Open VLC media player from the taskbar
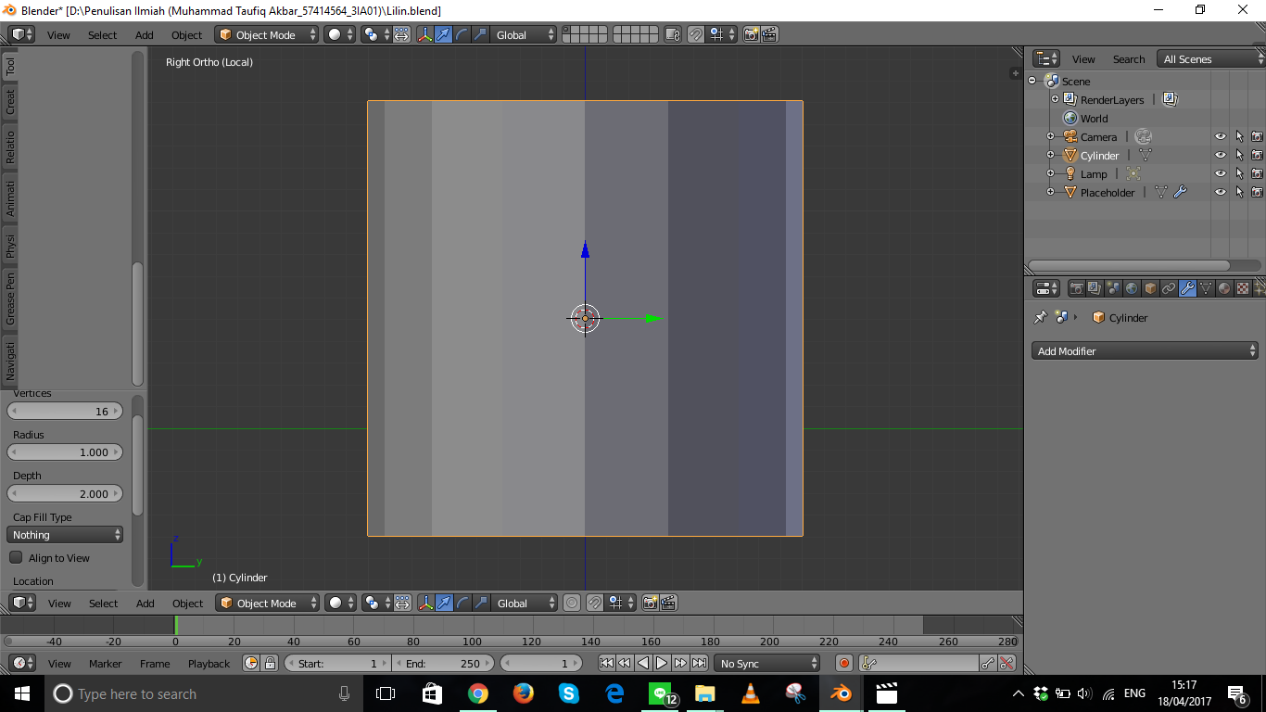Image resolution: width=1266 pixels, height=712 pixels. tap(751, 693)
